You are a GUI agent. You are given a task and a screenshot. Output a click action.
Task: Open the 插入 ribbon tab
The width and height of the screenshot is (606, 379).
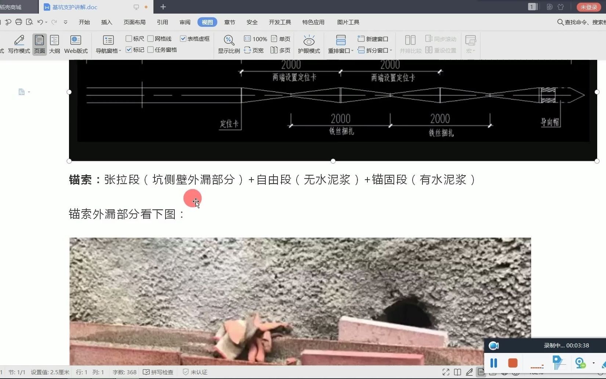point(106,22)
